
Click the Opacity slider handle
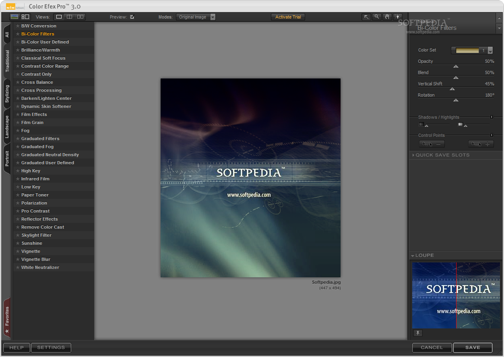pos(456,66)
